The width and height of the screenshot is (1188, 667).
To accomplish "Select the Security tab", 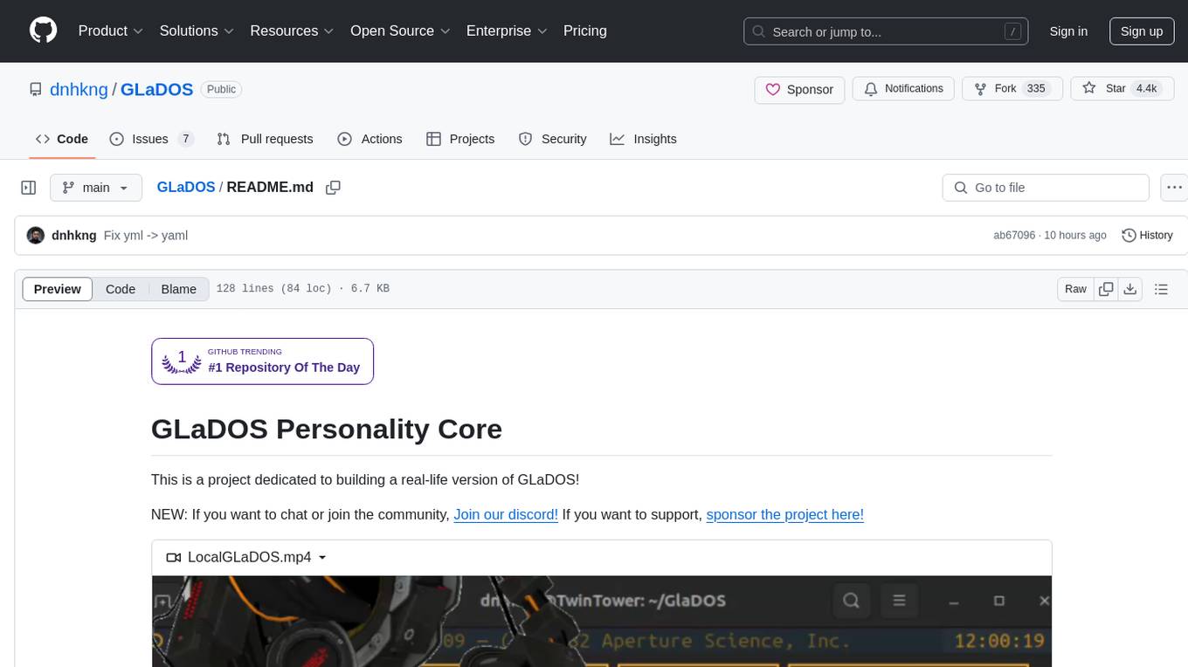I will point(552,139).
